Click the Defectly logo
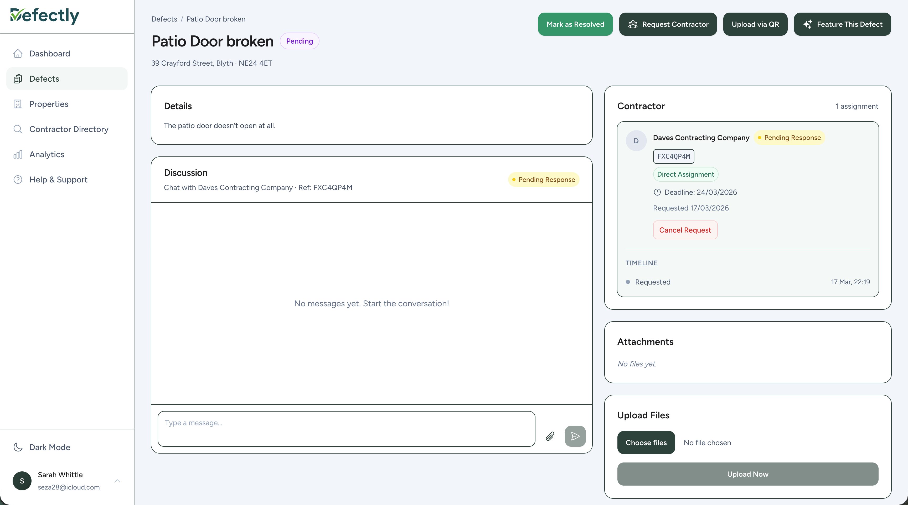The width and height of the screenshot is (908, 505). coord(44,16)
